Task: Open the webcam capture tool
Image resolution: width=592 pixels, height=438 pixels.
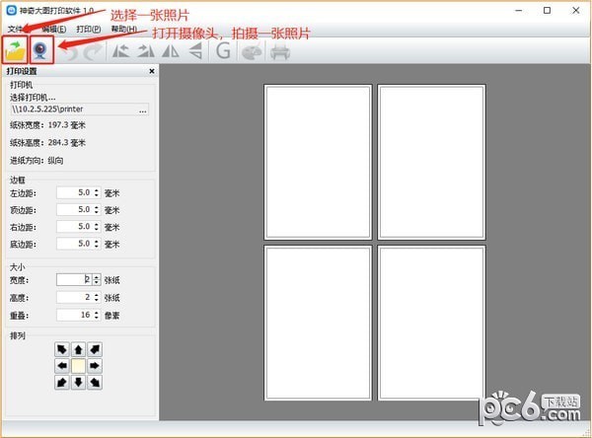Action: point(41,50)
